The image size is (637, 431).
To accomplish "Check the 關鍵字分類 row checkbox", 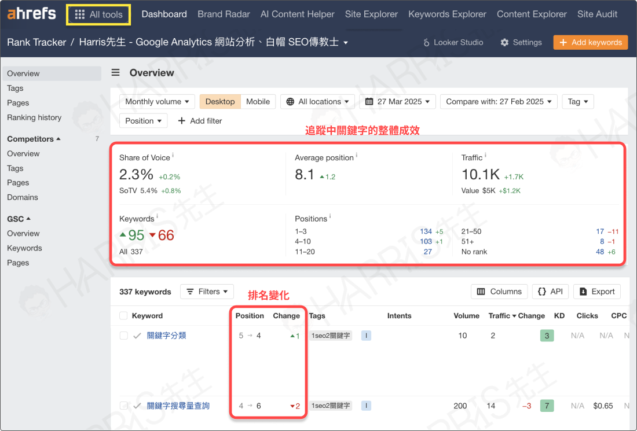I will tap(123, 336).
